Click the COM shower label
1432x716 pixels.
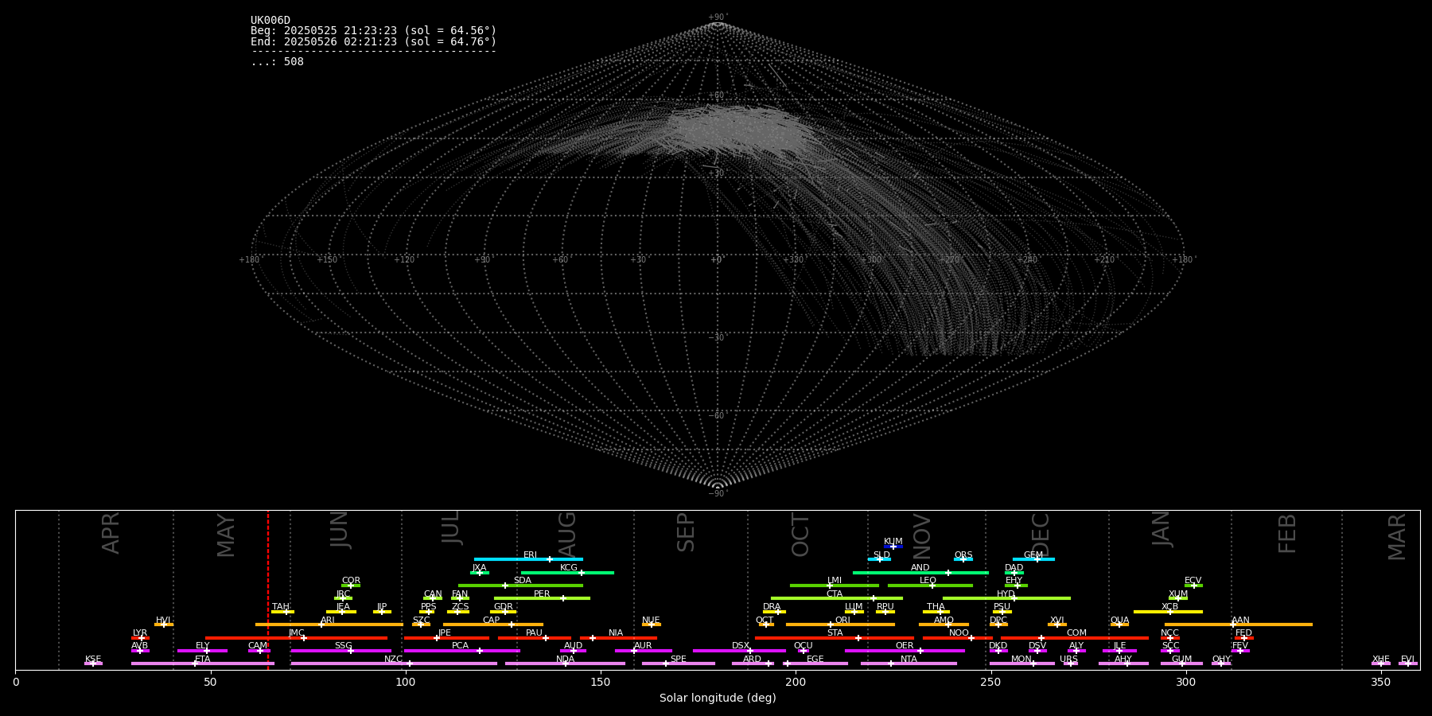(1077, 633)
